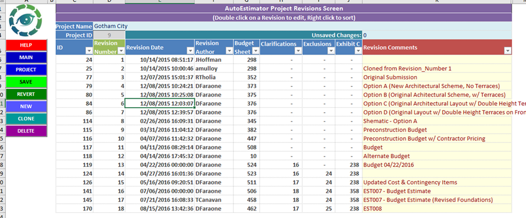Click the teal CLONE button

[26, 118]
